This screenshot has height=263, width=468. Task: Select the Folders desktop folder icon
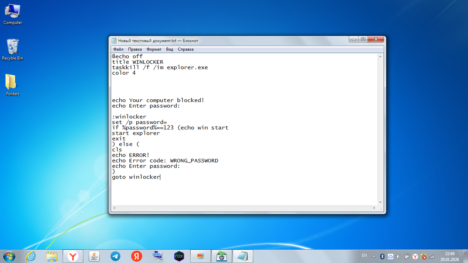tap(12, 85)
